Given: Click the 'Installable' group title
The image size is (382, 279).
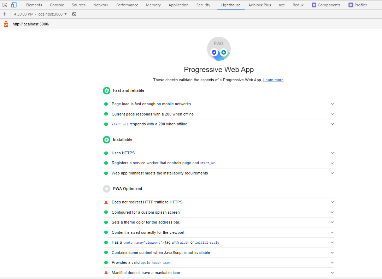Looking at the screenshot, I should coord(123,140).
